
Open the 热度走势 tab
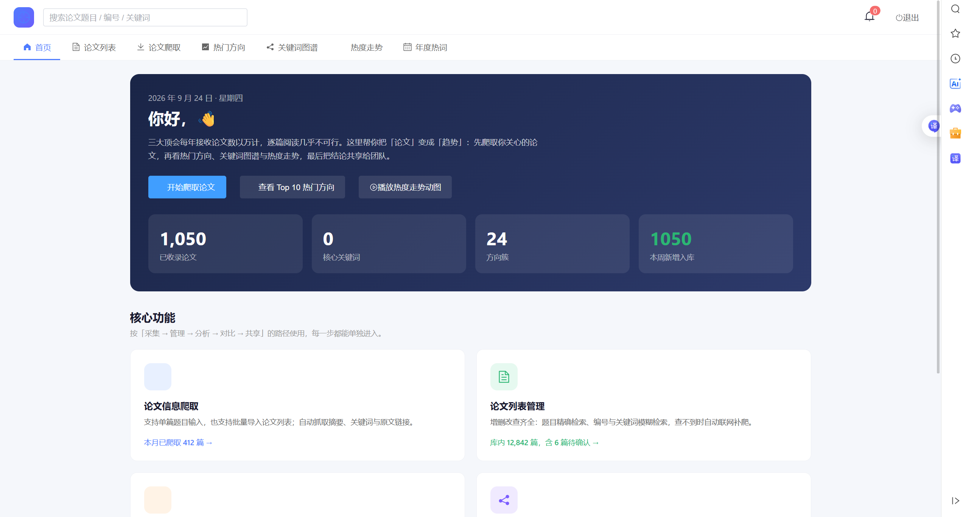[366, 47]
